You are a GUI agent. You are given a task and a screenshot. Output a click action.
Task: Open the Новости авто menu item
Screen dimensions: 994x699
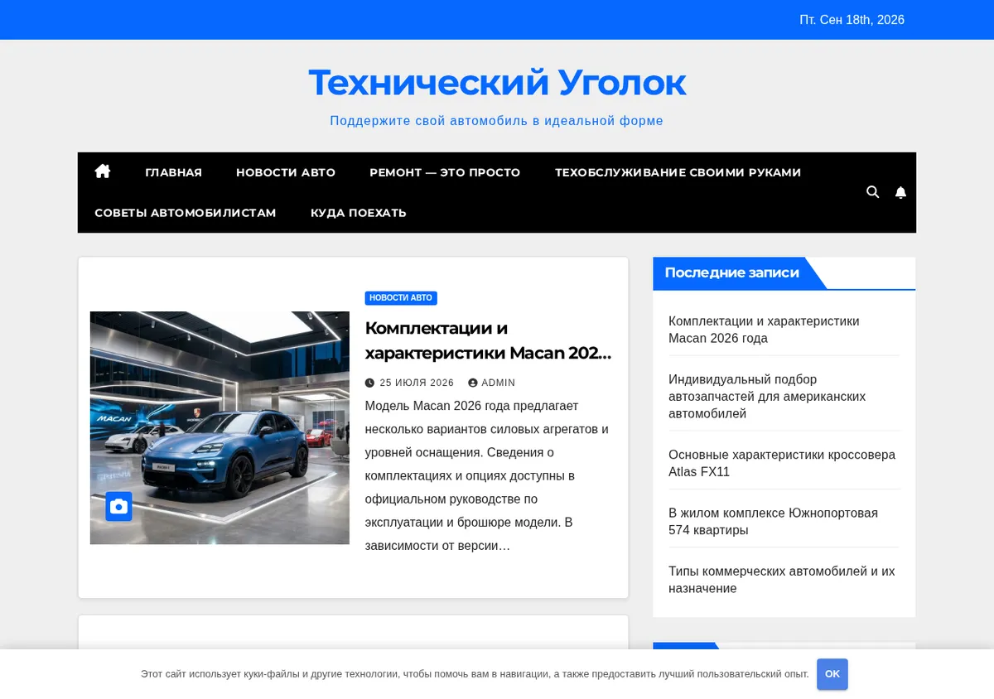pos(286,172)
